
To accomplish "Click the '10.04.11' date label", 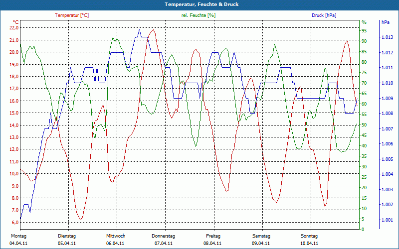I will point(309,244).
